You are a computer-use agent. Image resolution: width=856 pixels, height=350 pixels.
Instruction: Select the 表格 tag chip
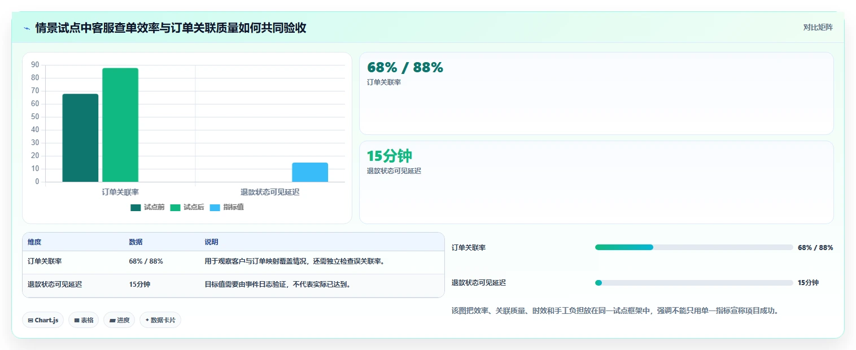pyautogui.click(x=84, y=320)
